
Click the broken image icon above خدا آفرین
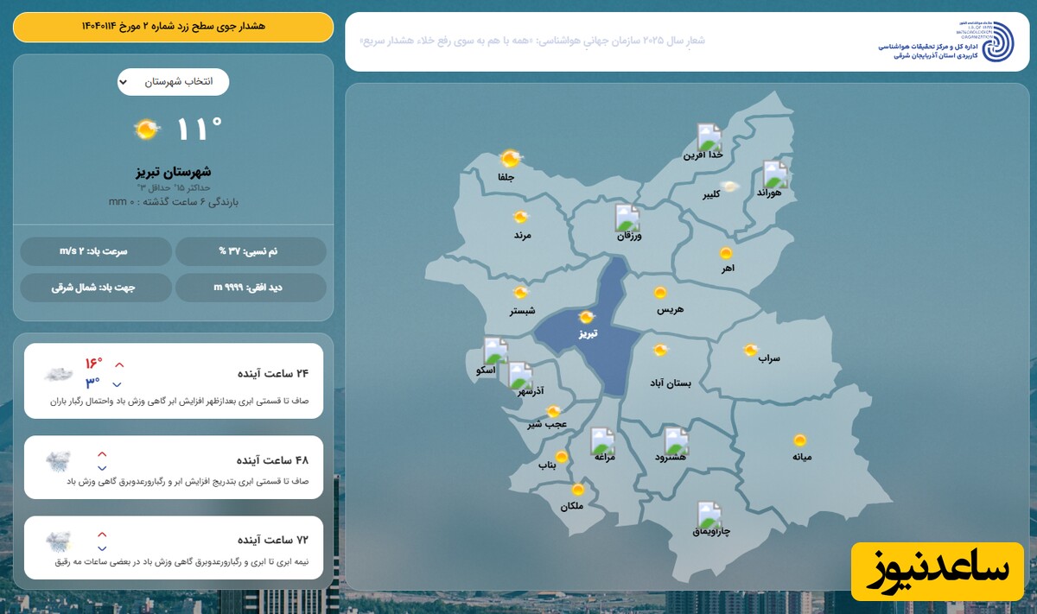point(709,137)
